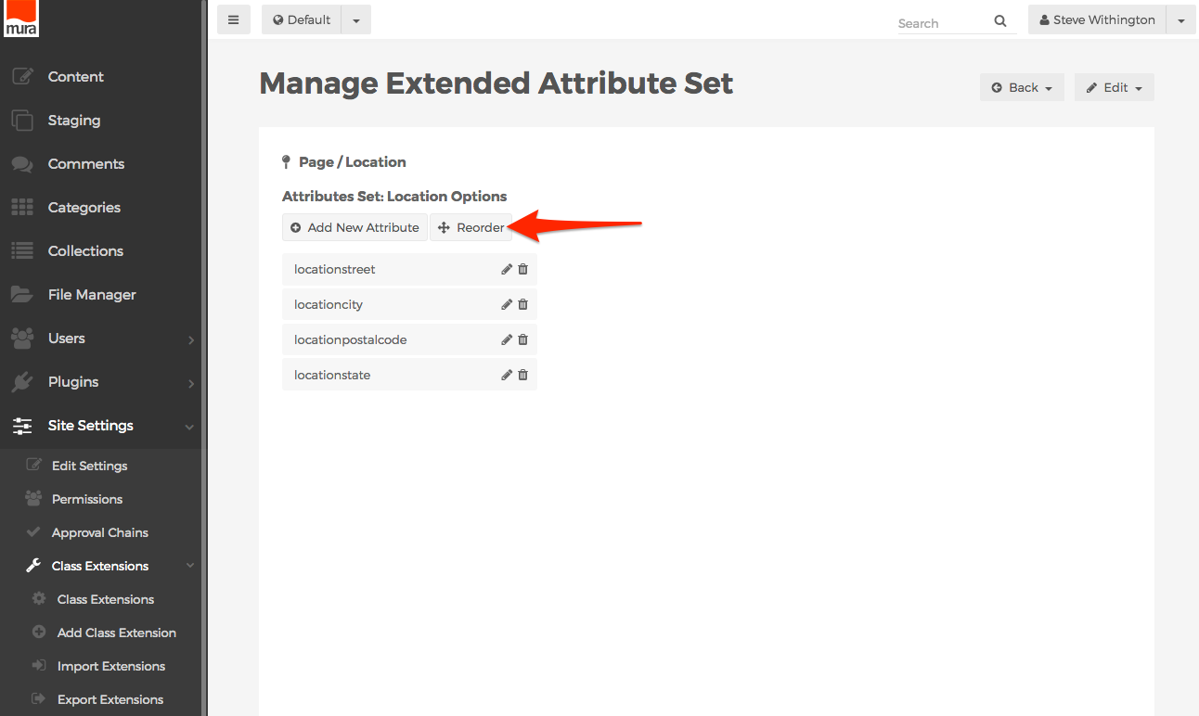
Task: Click the Mura logo icon
Action: [20, 19]
